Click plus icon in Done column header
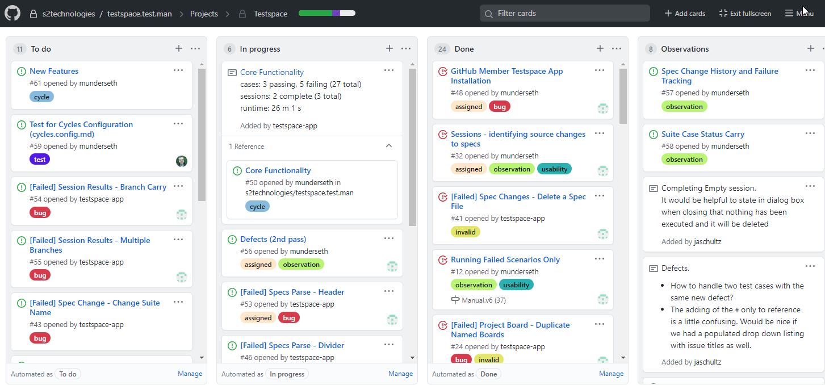Screen dimensions: 825x385 [600, 49]
